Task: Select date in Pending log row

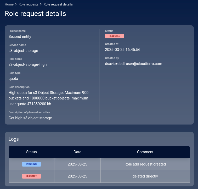Action: [x=77, y=164]
